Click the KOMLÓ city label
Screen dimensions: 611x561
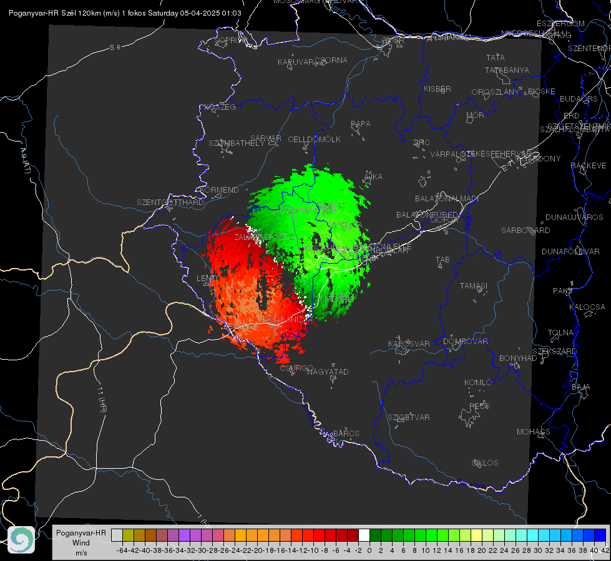point(478,382)
